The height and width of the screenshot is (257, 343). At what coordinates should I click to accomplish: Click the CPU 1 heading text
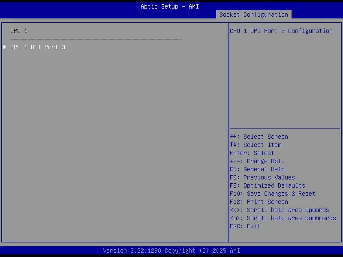coord(19,31)
